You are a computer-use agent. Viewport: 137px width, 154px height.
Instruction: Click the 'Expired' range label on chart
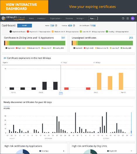[5, 62]
